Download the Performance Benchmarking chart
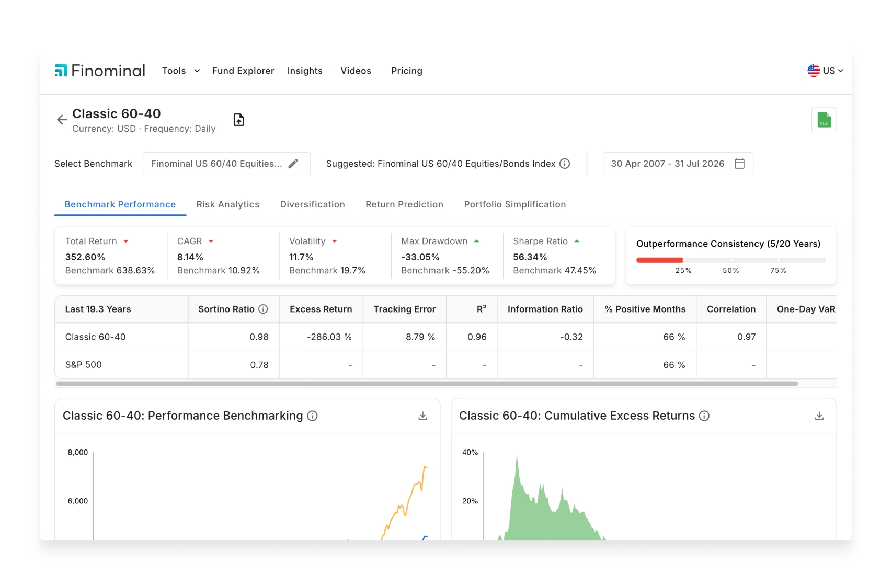Viewport: 892px width, 588px height. point(423,416)
